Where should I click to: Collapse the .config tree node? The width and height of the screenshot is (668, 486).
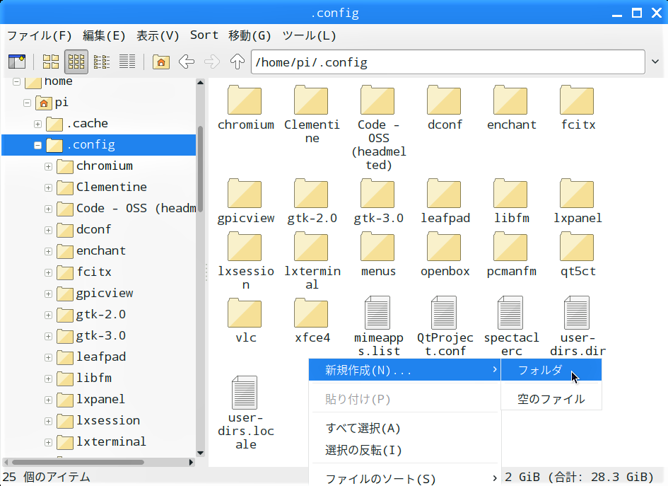[38, 145]
